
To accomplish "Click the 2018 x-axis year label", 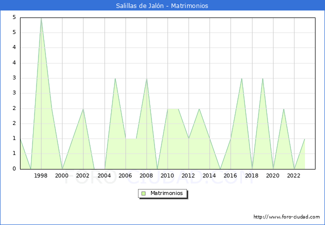I will 251,175.
